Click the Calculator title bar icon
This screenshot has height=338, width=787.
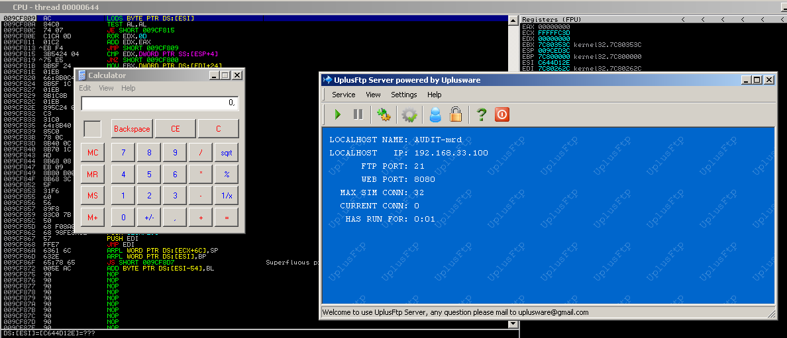tap(82, 75)
